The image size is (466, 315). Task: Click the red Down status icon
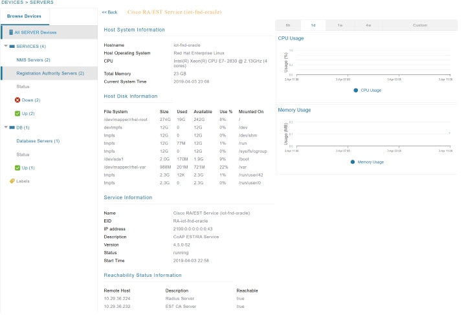pos(17,100)
